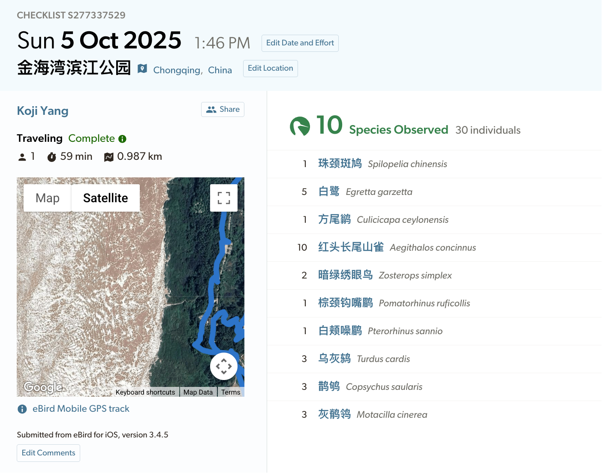Open the Chongqing region link
Screen dimensions: 602x473
pyautogui.click(x=177, y=70)
